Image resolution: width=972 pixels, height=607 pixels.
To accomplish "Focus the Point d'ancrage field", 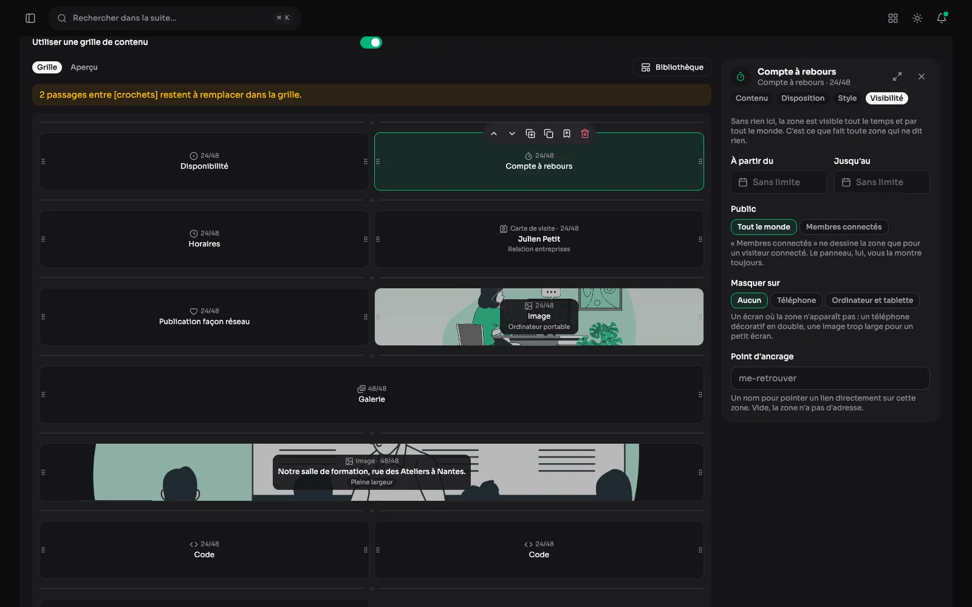I will pos(830,378).
